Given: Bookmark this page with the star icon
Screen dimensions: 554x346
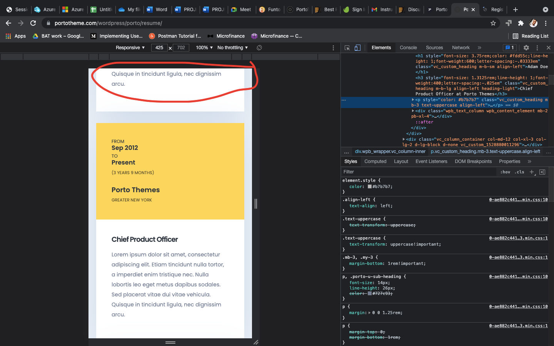Looking at the screenshot, I should [x=493, y=23].
